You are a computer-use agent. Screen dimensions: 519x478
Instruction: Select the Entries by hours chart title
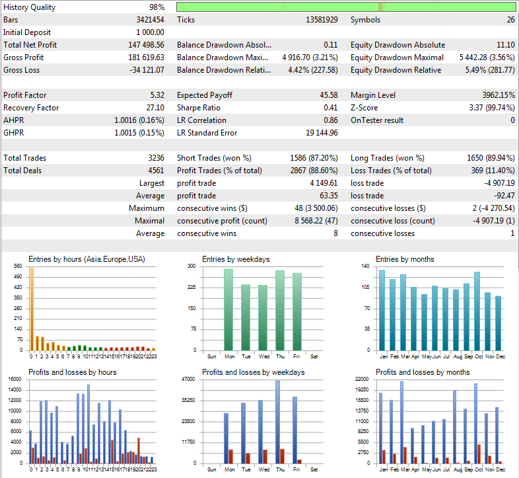(86, 259)
